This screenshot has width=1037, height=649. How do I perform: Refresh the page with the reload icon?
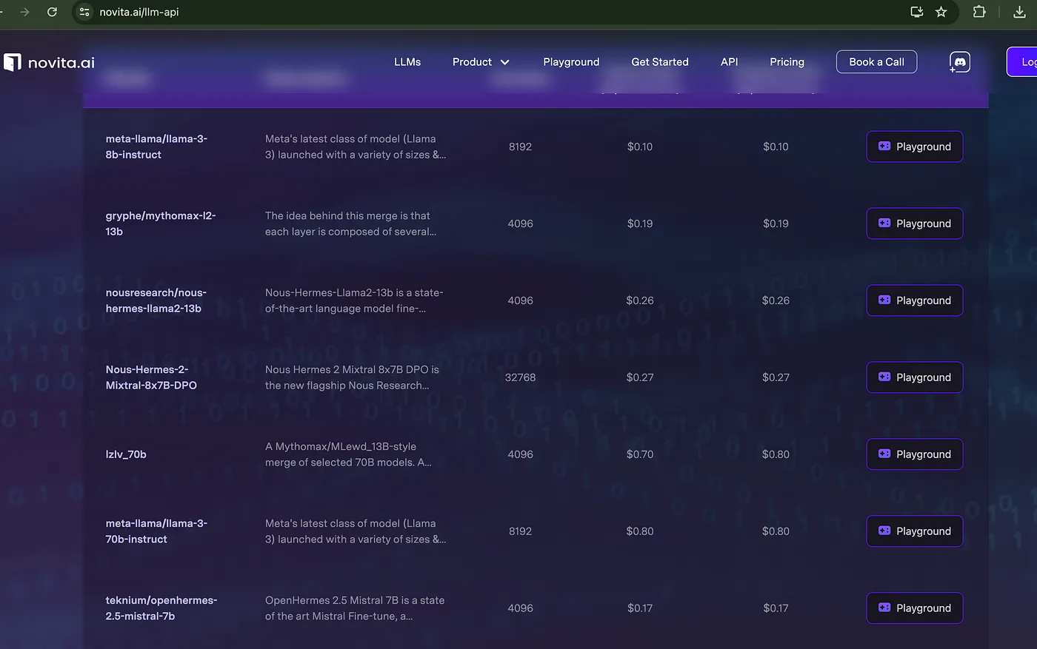(50, 12)
